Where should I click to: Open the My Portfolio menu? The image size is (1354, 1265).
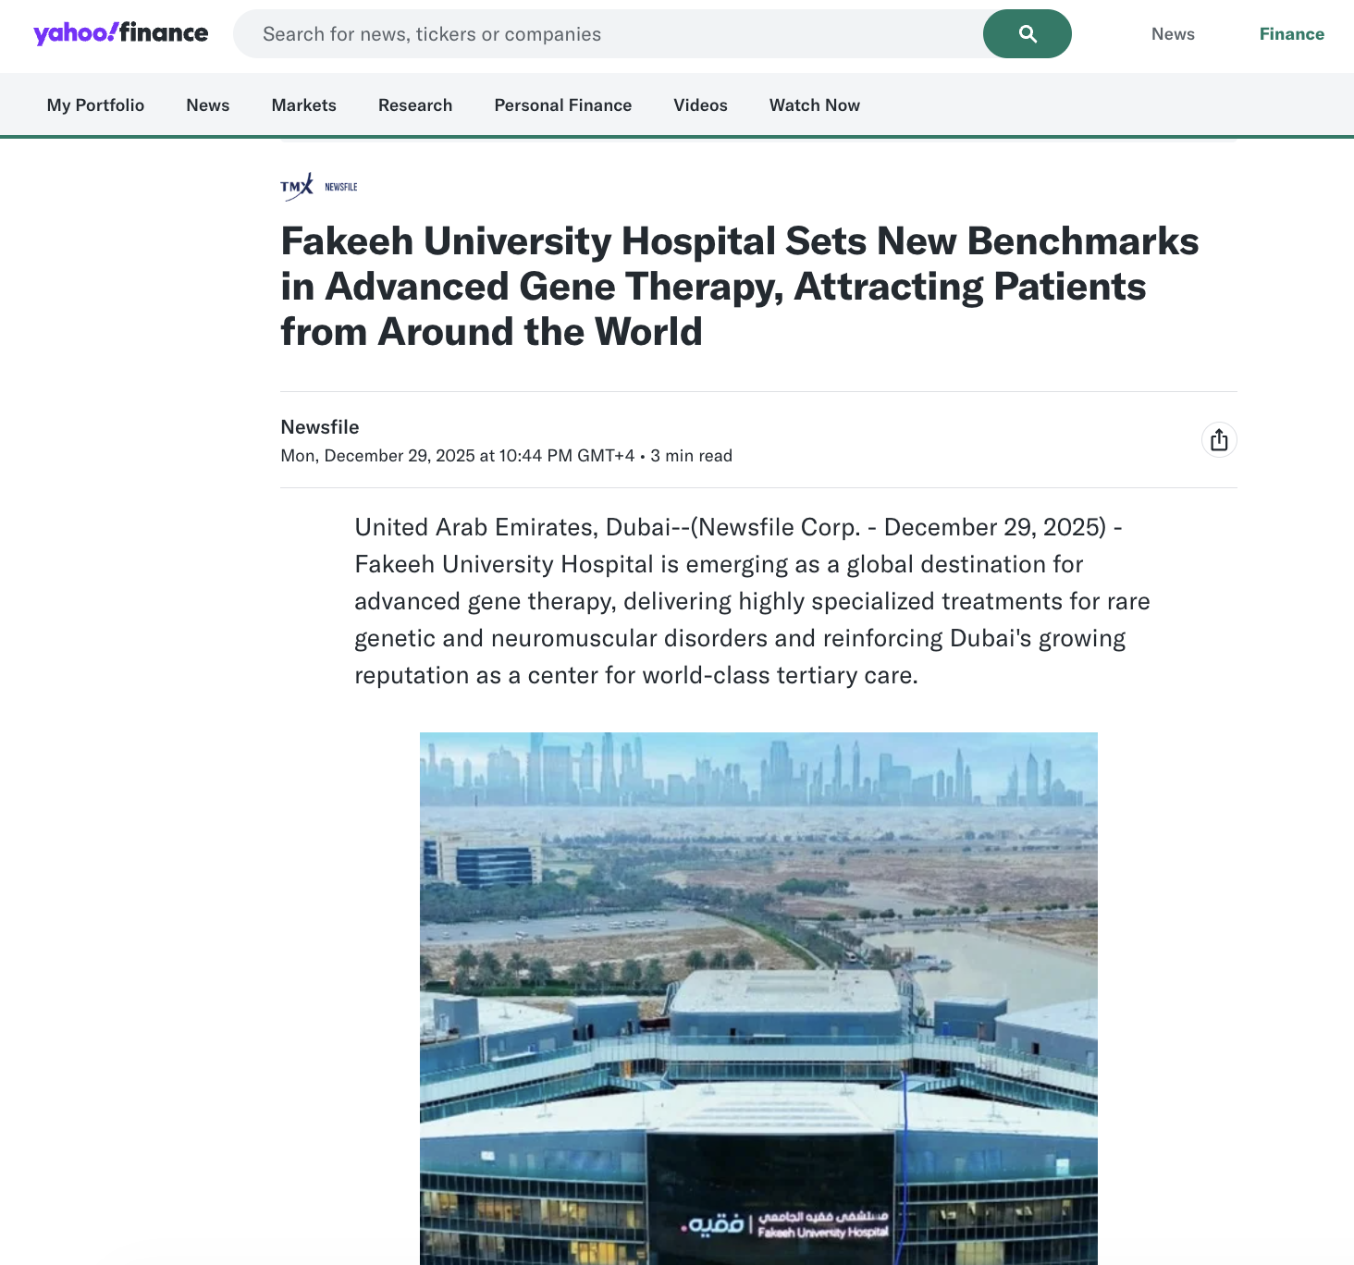(x=96, y=105)
